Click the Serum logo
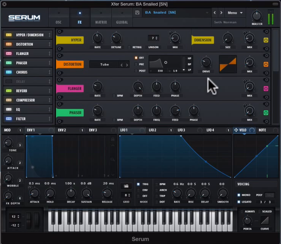 [x=24, y=18]
